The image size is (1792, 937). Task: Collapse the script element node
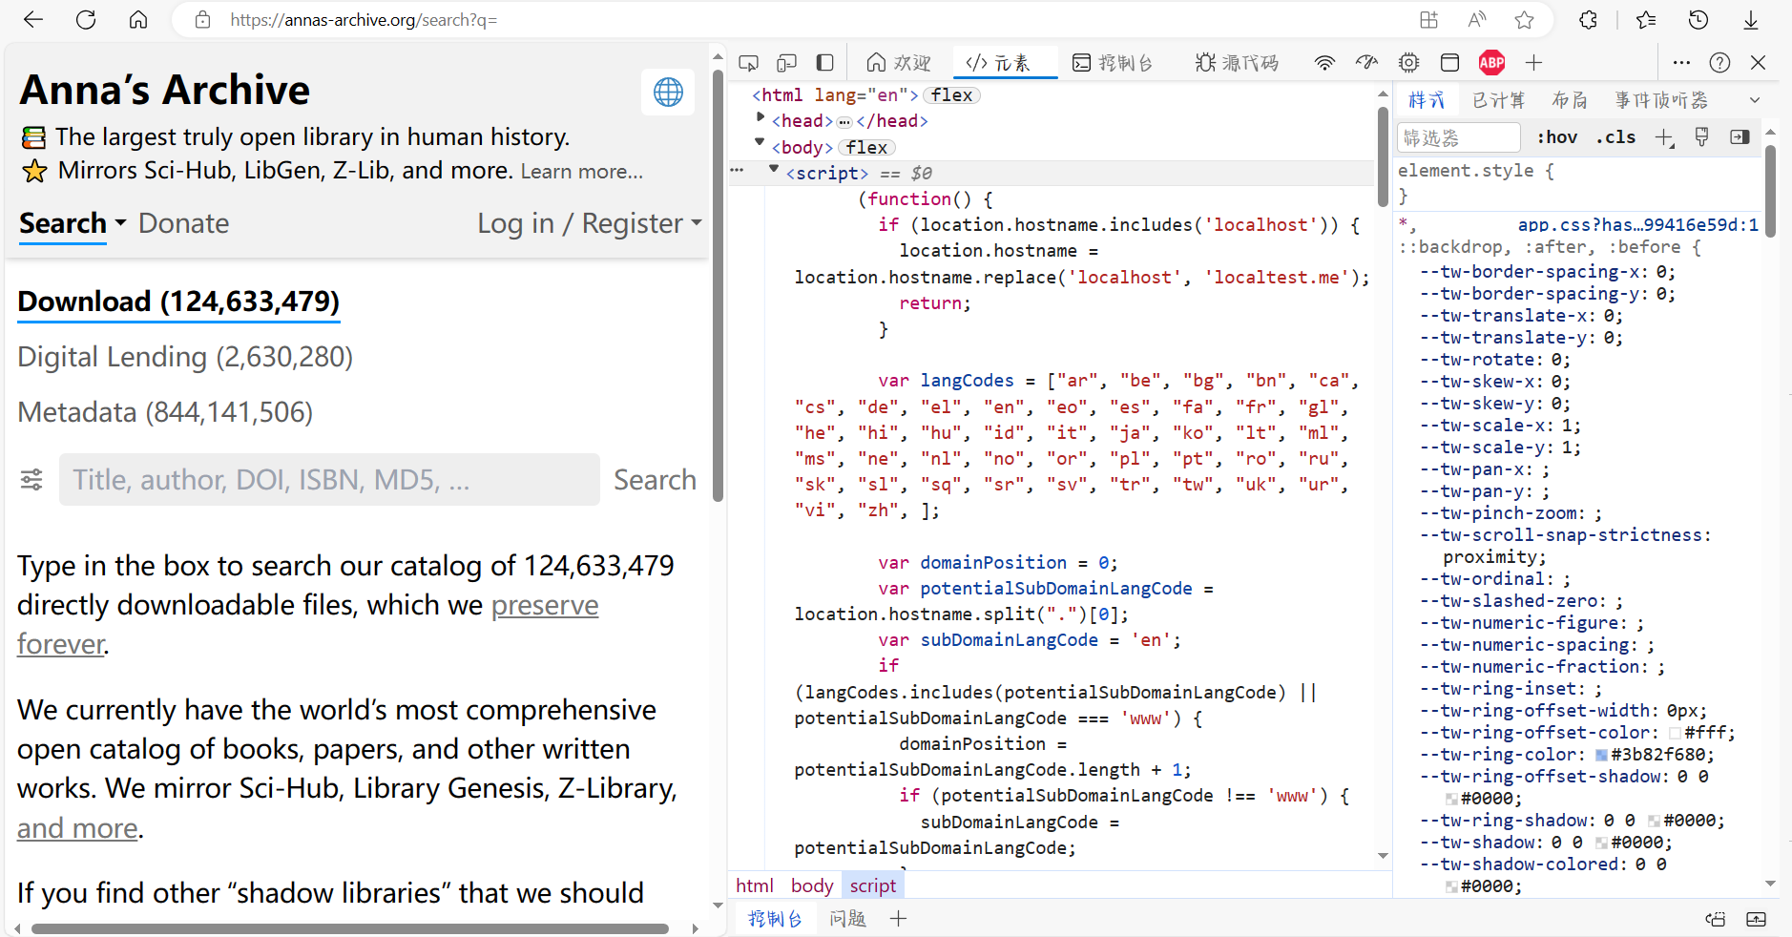(774, 169)
